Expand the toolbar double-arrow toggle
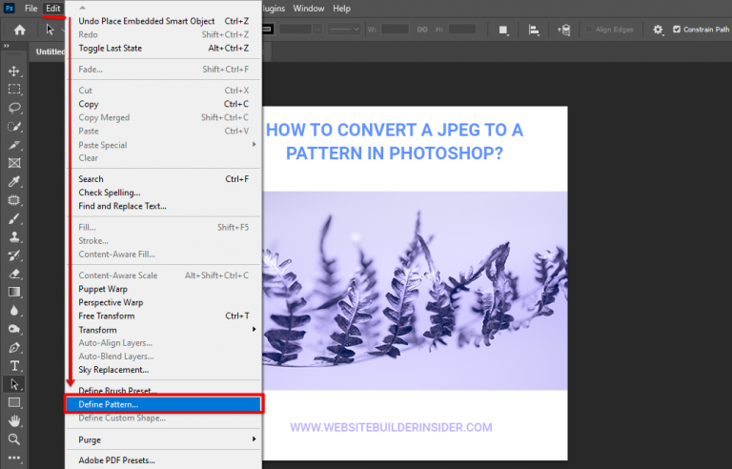The height and width of the screenshot is (469, 732). pyautogui.click(x=6, y=46)
